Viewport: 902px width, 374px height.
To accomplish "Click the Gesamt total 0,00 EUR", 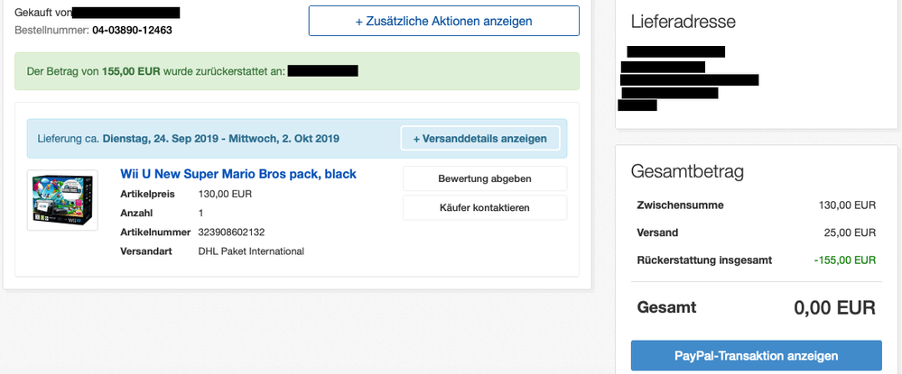I will [x=834, y=307].
